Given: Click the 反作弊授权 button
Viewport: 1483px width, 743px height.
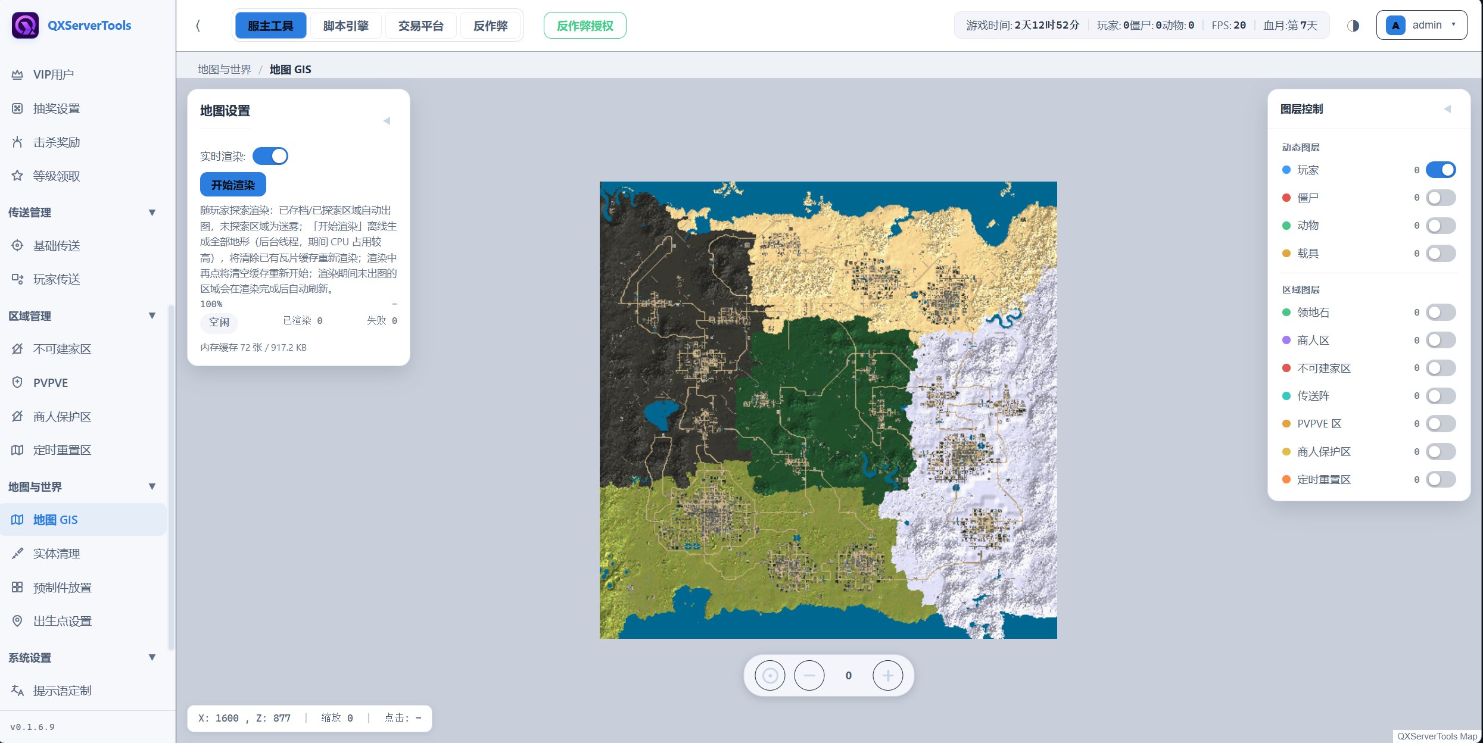Looking at the screenshot, I should (x=585, y=26).
